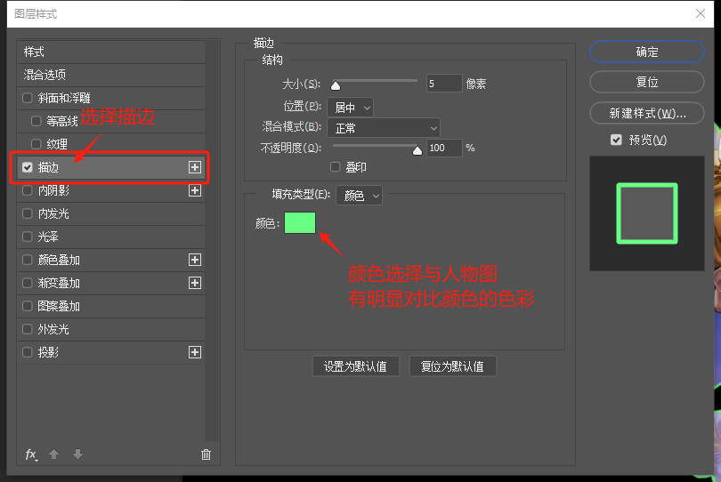Enable the 颜色叠加 checkbox
The height and width of the screenshot is (482, 721).
point(28,260)
